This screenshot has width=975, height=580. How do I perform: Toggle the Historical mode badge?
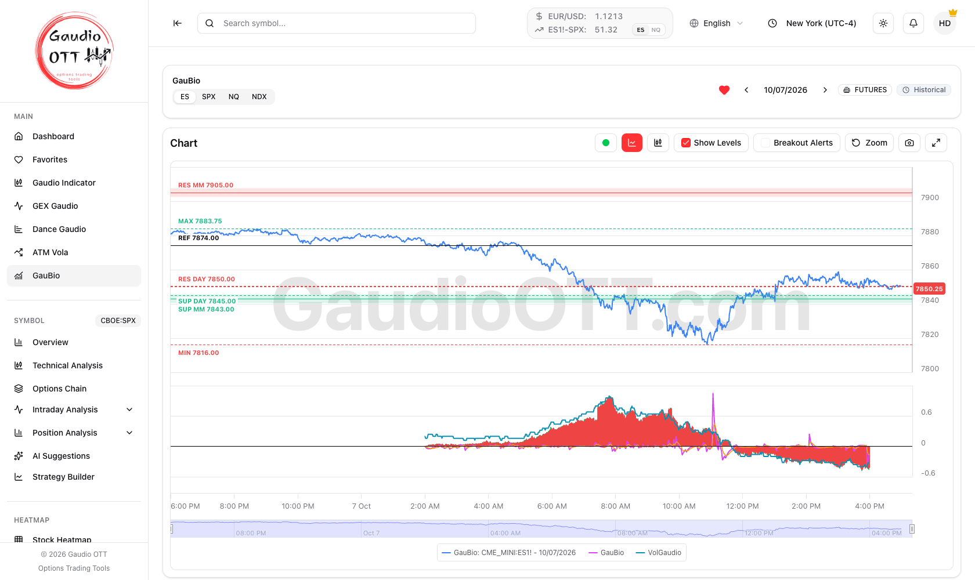click(x=924, y=90)
